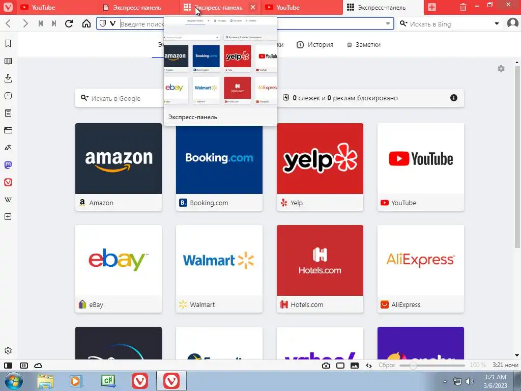Viewport: 521px width, 391px height.
Task: Open the Заметки tab
Action: (364, 45)
